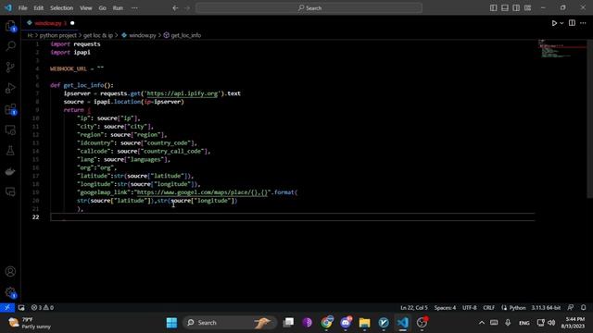Expand overflow menu ellipsis in menu bar
Screen dimensions: 593x333
(x=134, y=8)
